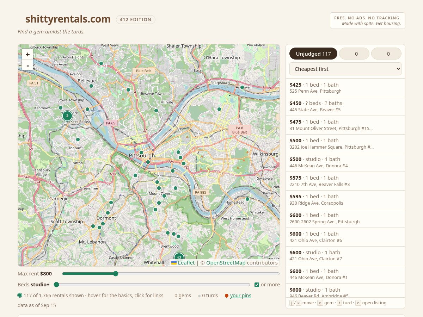The width and height of the screenshot is (423, 317).
Task: Open the OpenStreetMap attribution link
Action: (226, 263)
